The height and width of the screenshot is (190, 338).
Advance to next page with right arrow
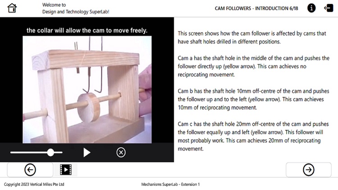click(x=308, y=170)
